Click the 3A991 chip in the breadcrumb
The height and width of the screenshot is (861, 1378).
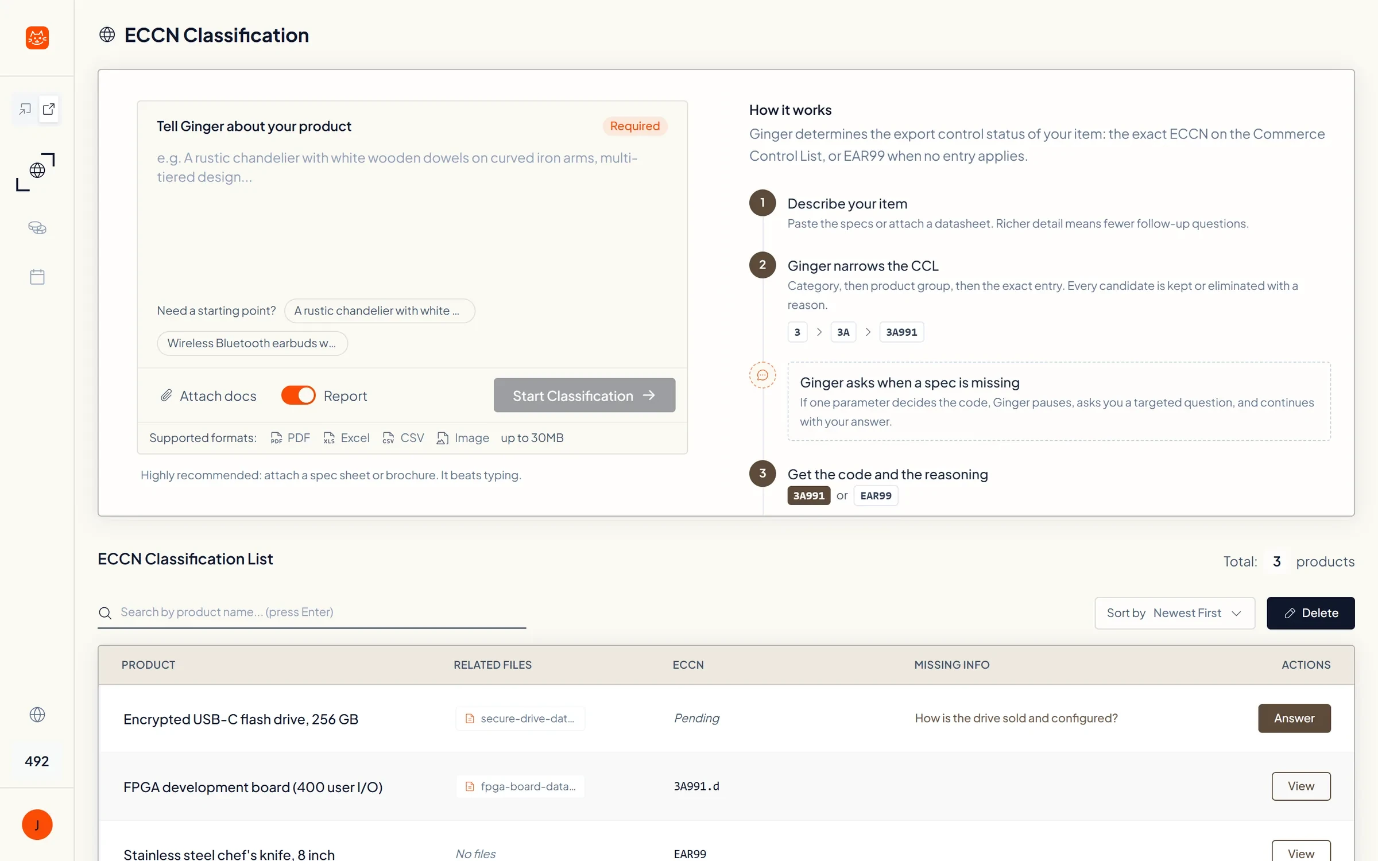pos(901,332)
